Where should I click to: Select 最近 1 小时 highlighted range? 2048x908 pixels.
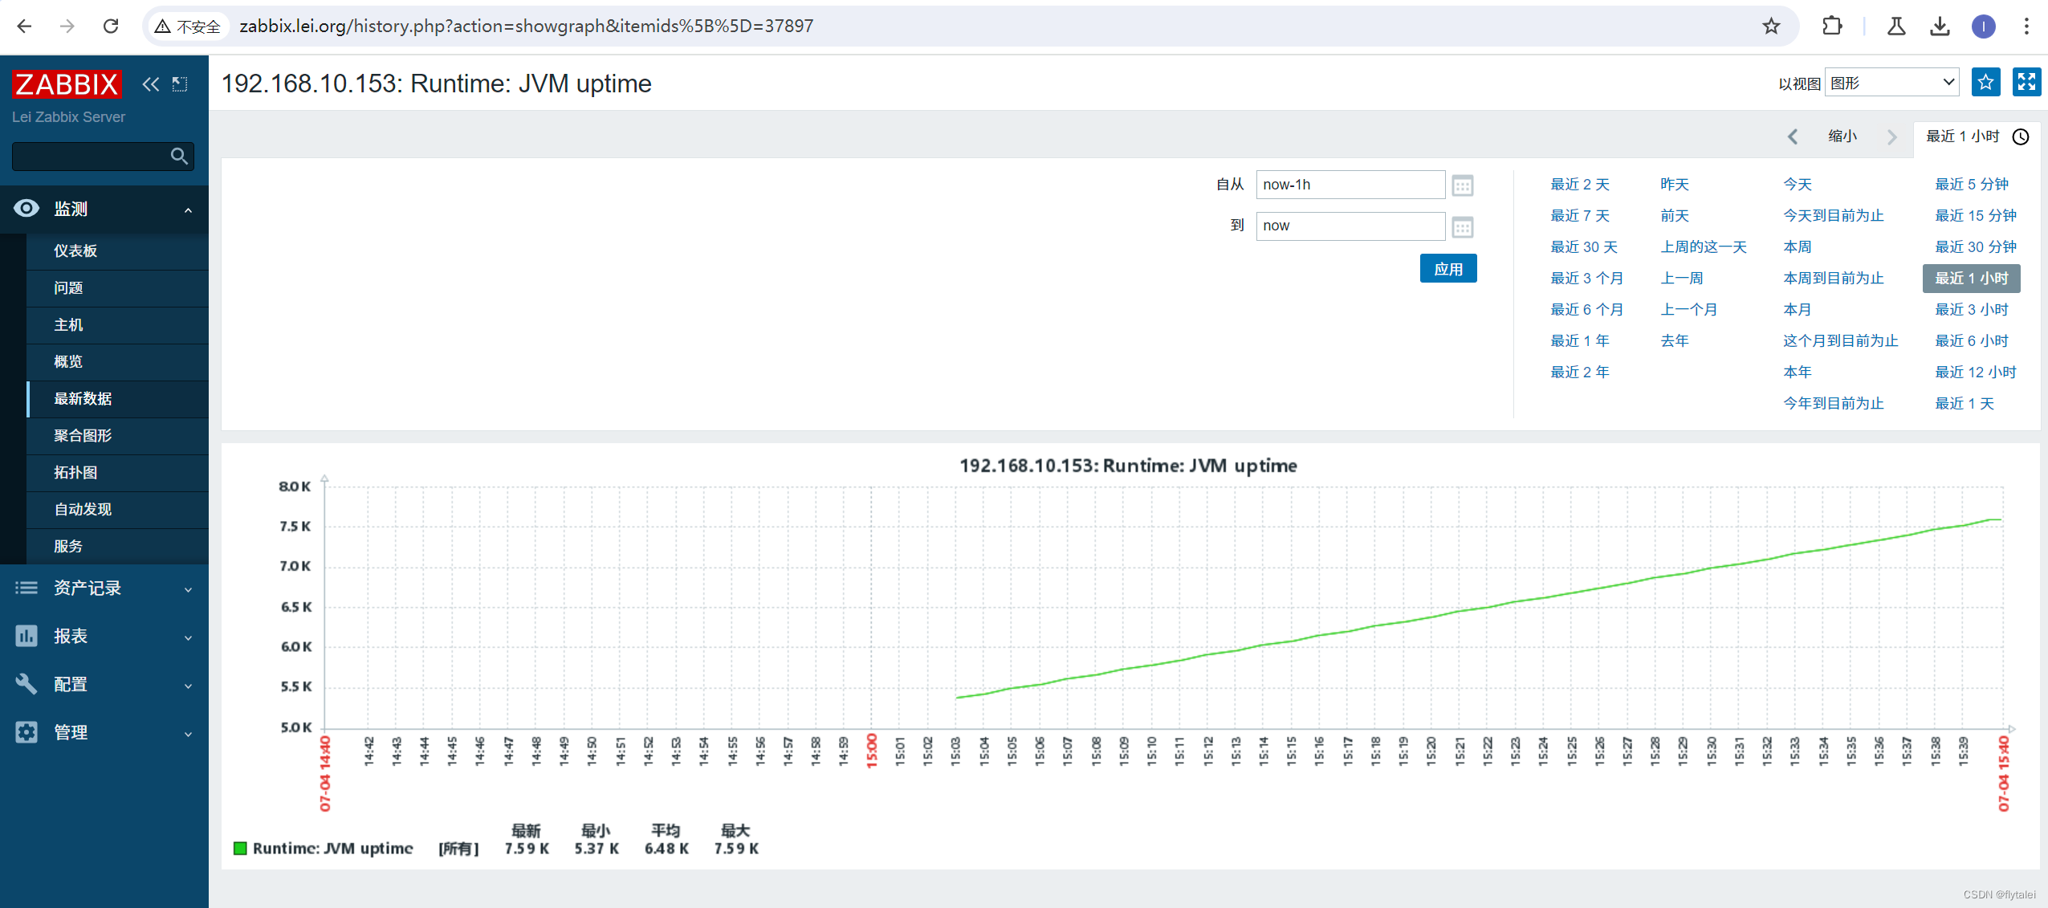click(1971, 278)
